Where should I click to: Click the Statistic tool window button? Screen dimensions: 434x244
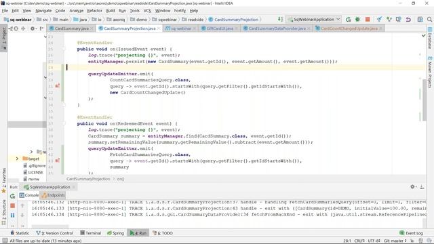click(20, 233)
